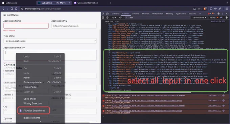Switch to the Contact Information browser tab

click(88, 3)
